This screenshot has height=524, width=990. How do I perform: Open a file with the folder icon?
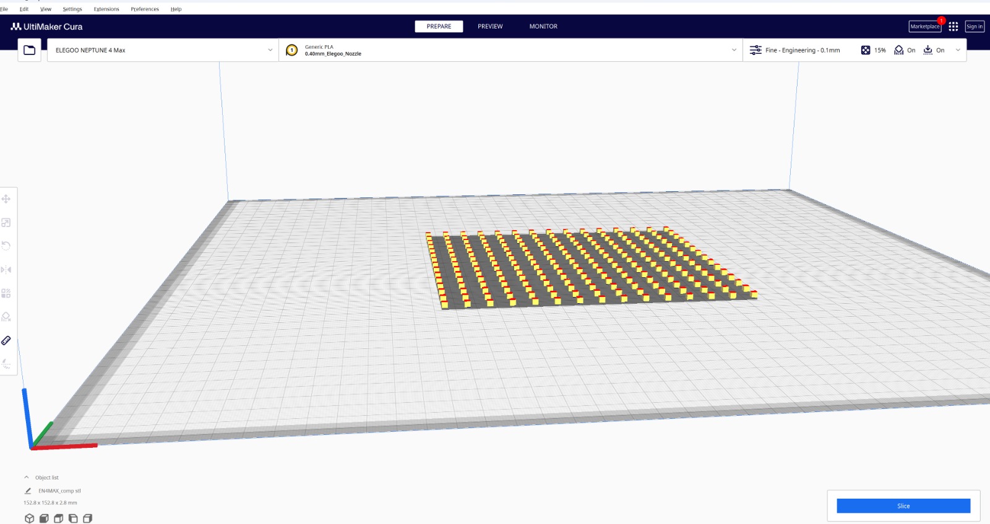[x=29, y=50]
